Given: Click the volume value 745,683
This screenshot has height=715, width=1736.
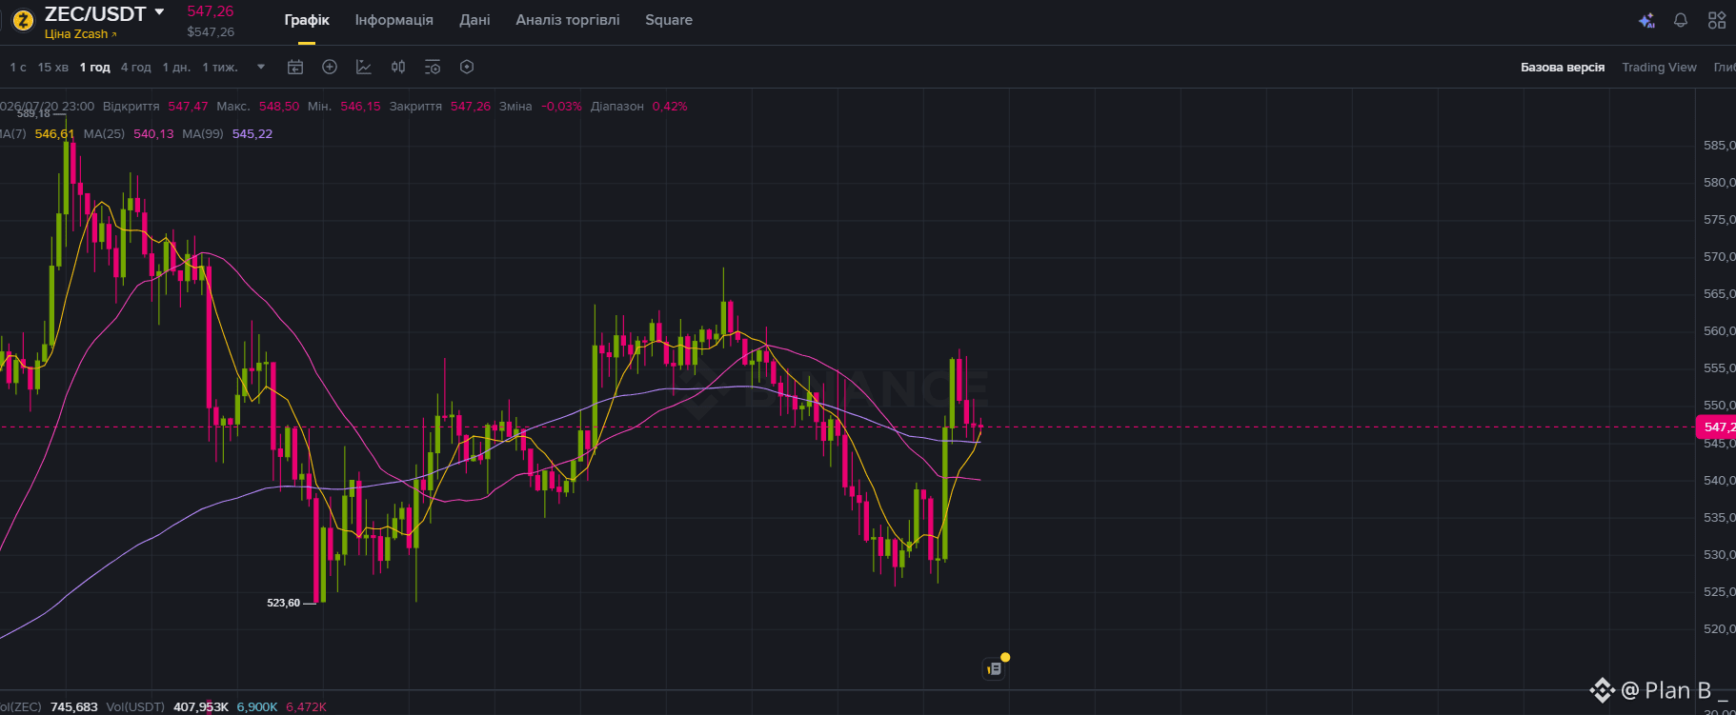Looking at the screenshot, I should click(x=74, y=707).
